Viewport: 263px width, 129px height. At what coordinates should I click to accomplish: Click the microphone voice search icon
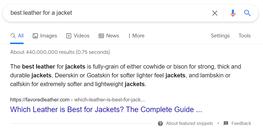click(x=233, y=13)
